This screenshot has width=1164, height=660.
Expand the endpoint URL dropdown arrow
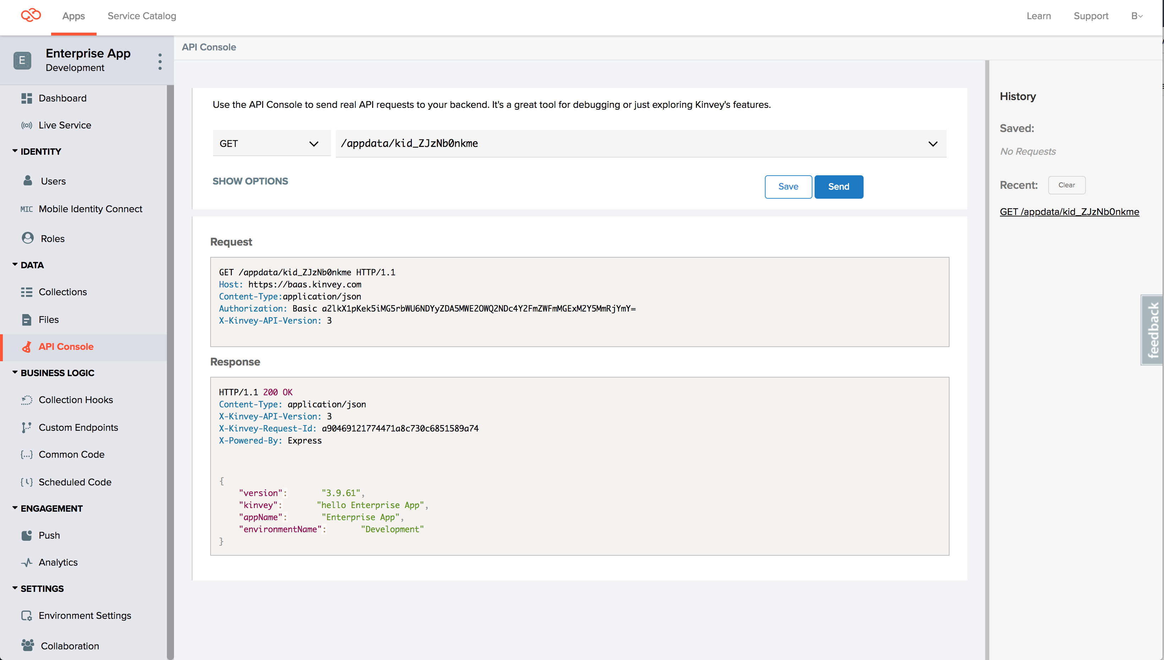point(932,144)
